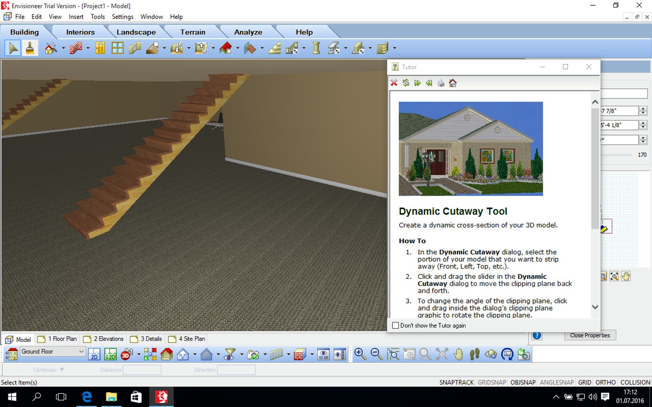Screen dimensions: 652x407
Task: Switch to the 4 Site Plan tab
Action: click(x=187, y=339)
